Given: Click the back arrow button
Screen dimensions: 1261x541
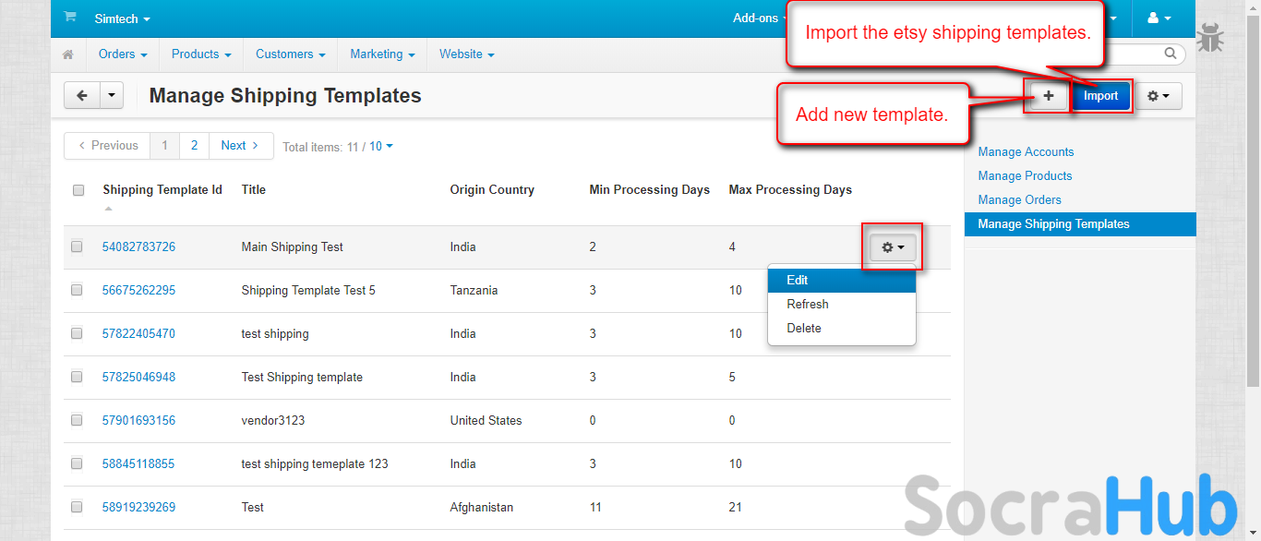Looking at the screenshot, I should 81,95.
